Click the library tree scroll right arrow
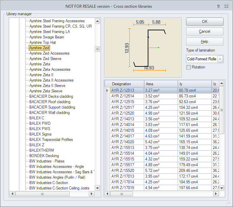 [92, 194]
